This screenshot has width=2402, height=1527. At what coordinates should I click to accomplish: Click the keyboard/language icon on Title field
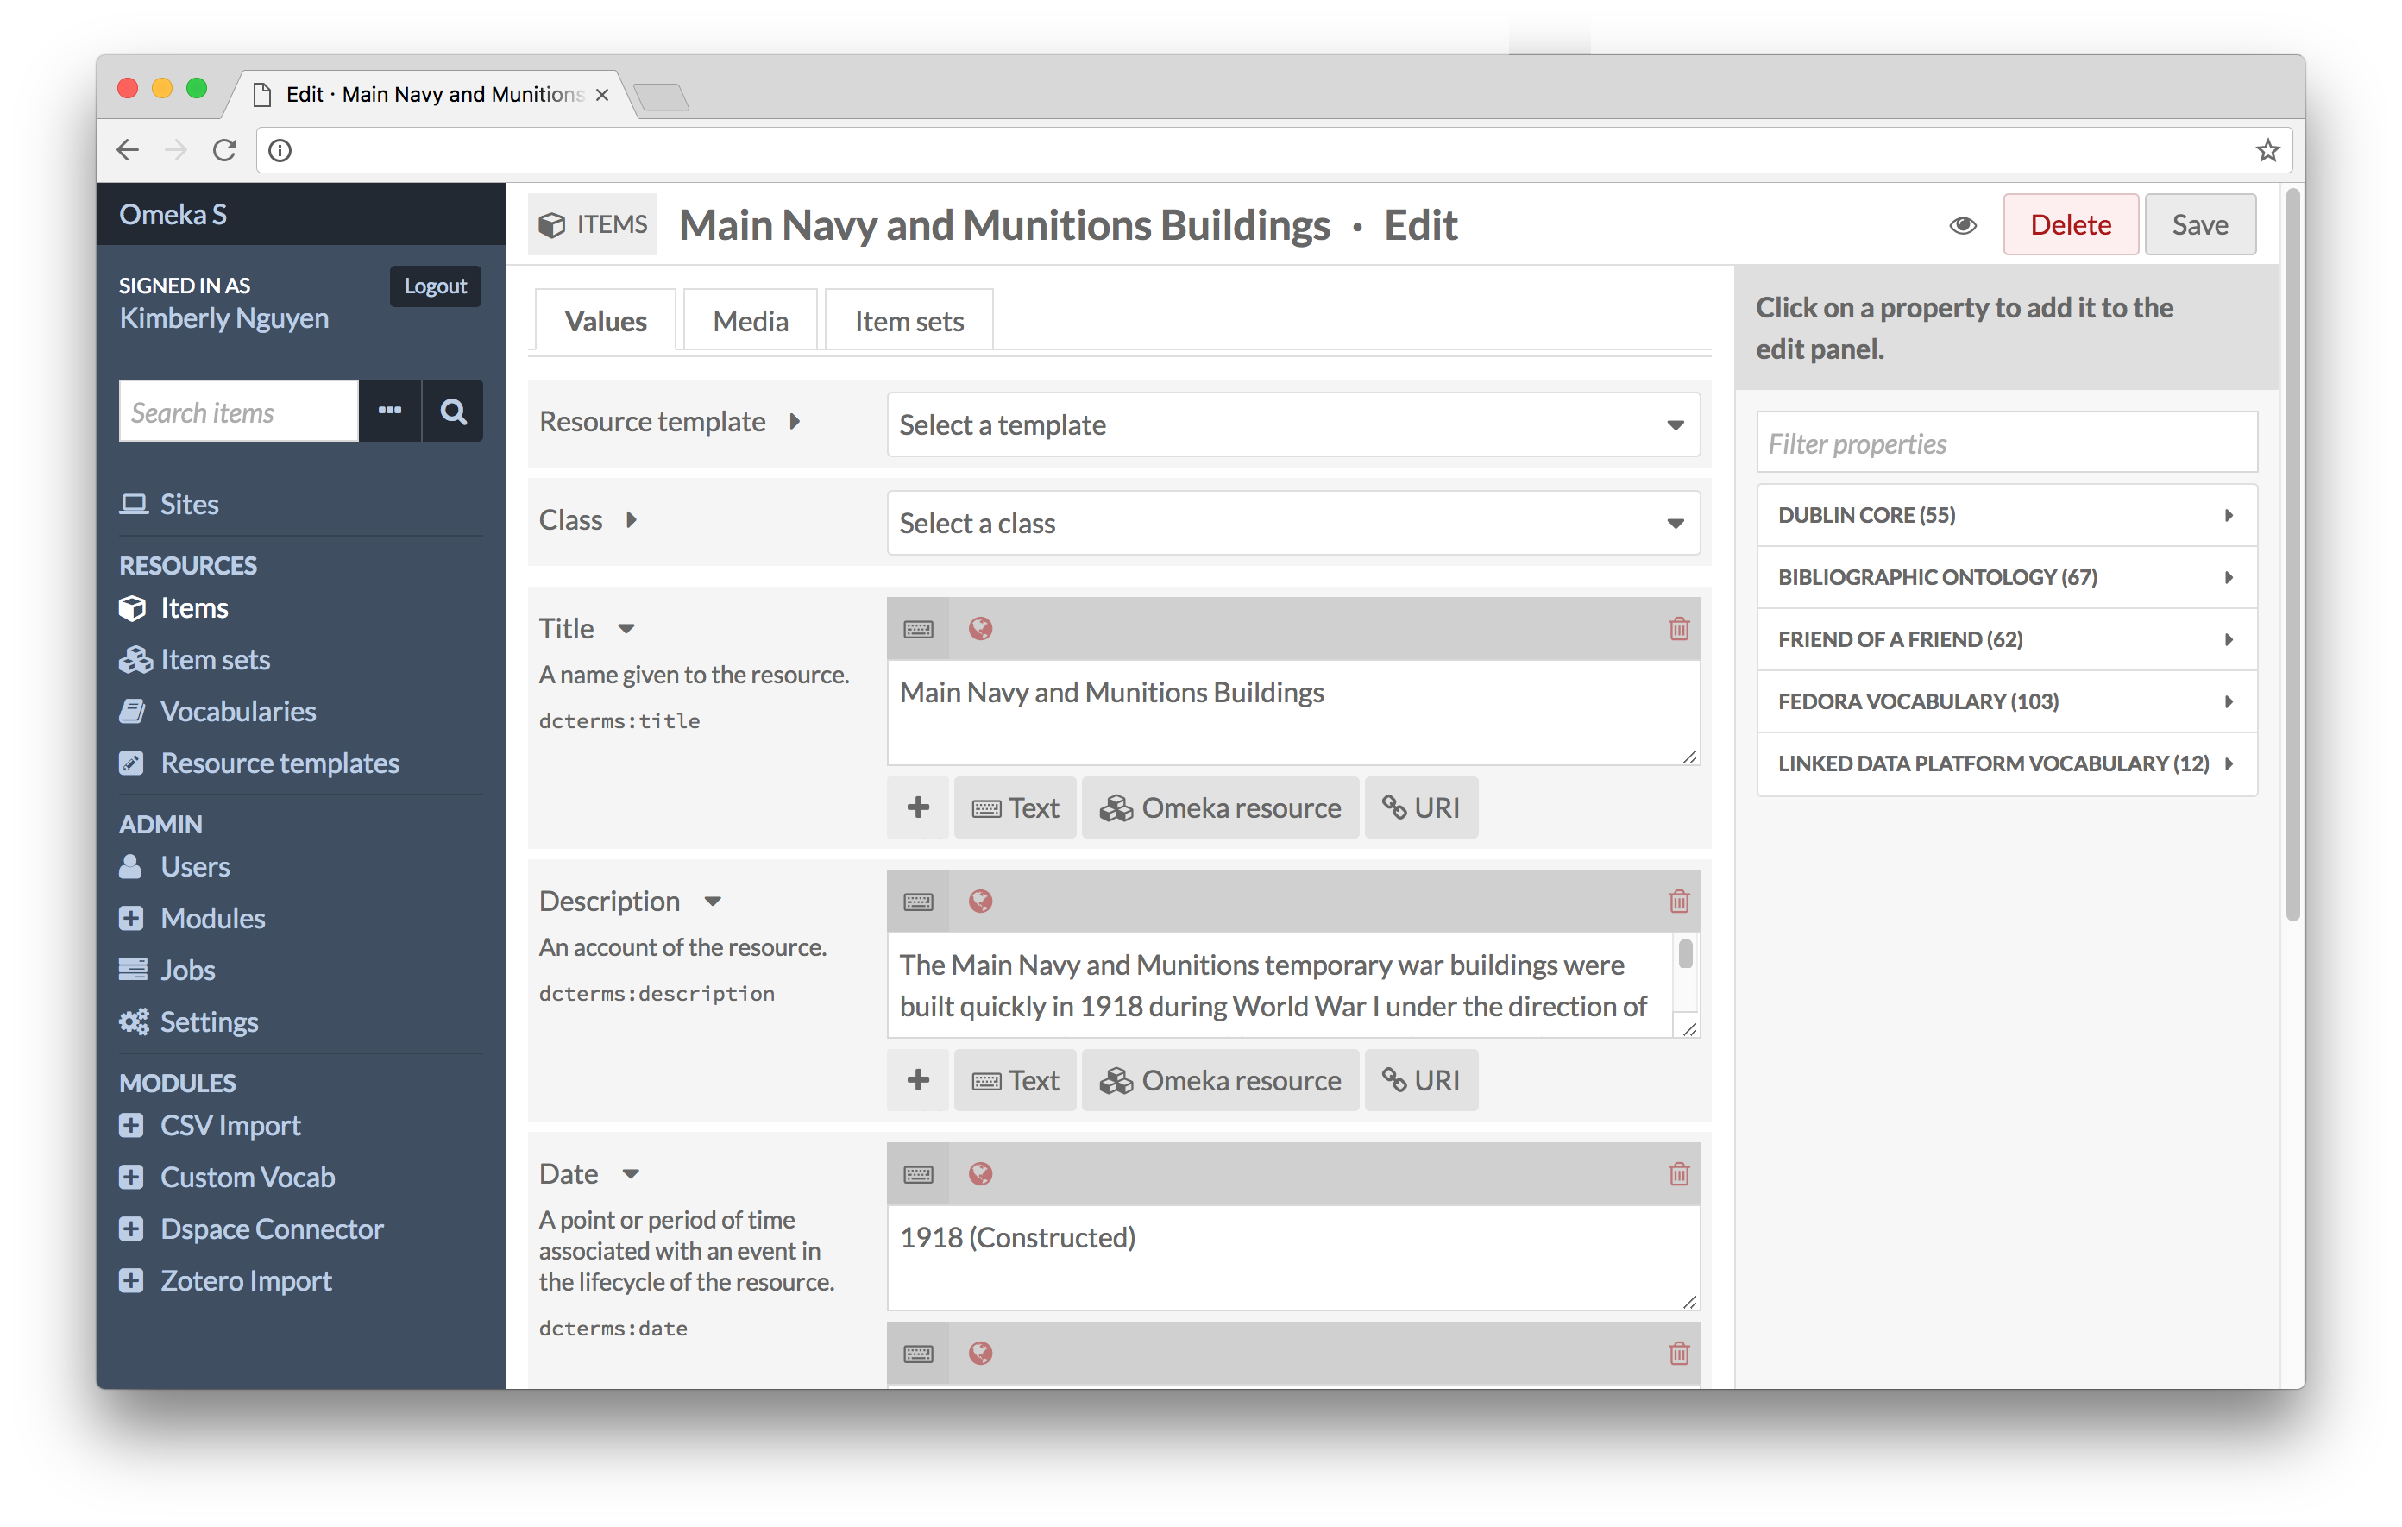click(x=919, y=627)
